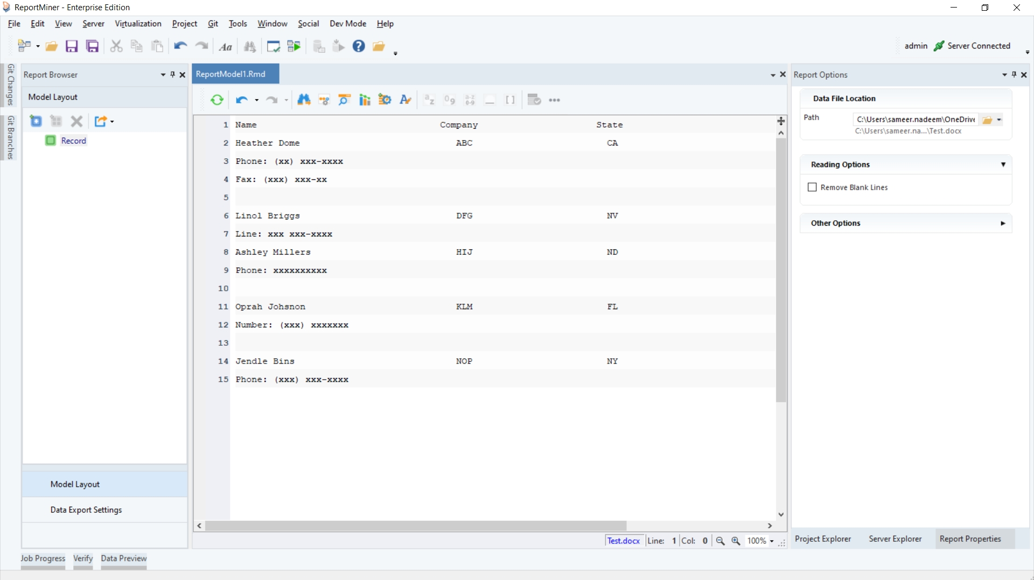This screenshot has height=580, width=1034.
Task: Switch to the Server Explorer tab
Action: tap(895, 539)
